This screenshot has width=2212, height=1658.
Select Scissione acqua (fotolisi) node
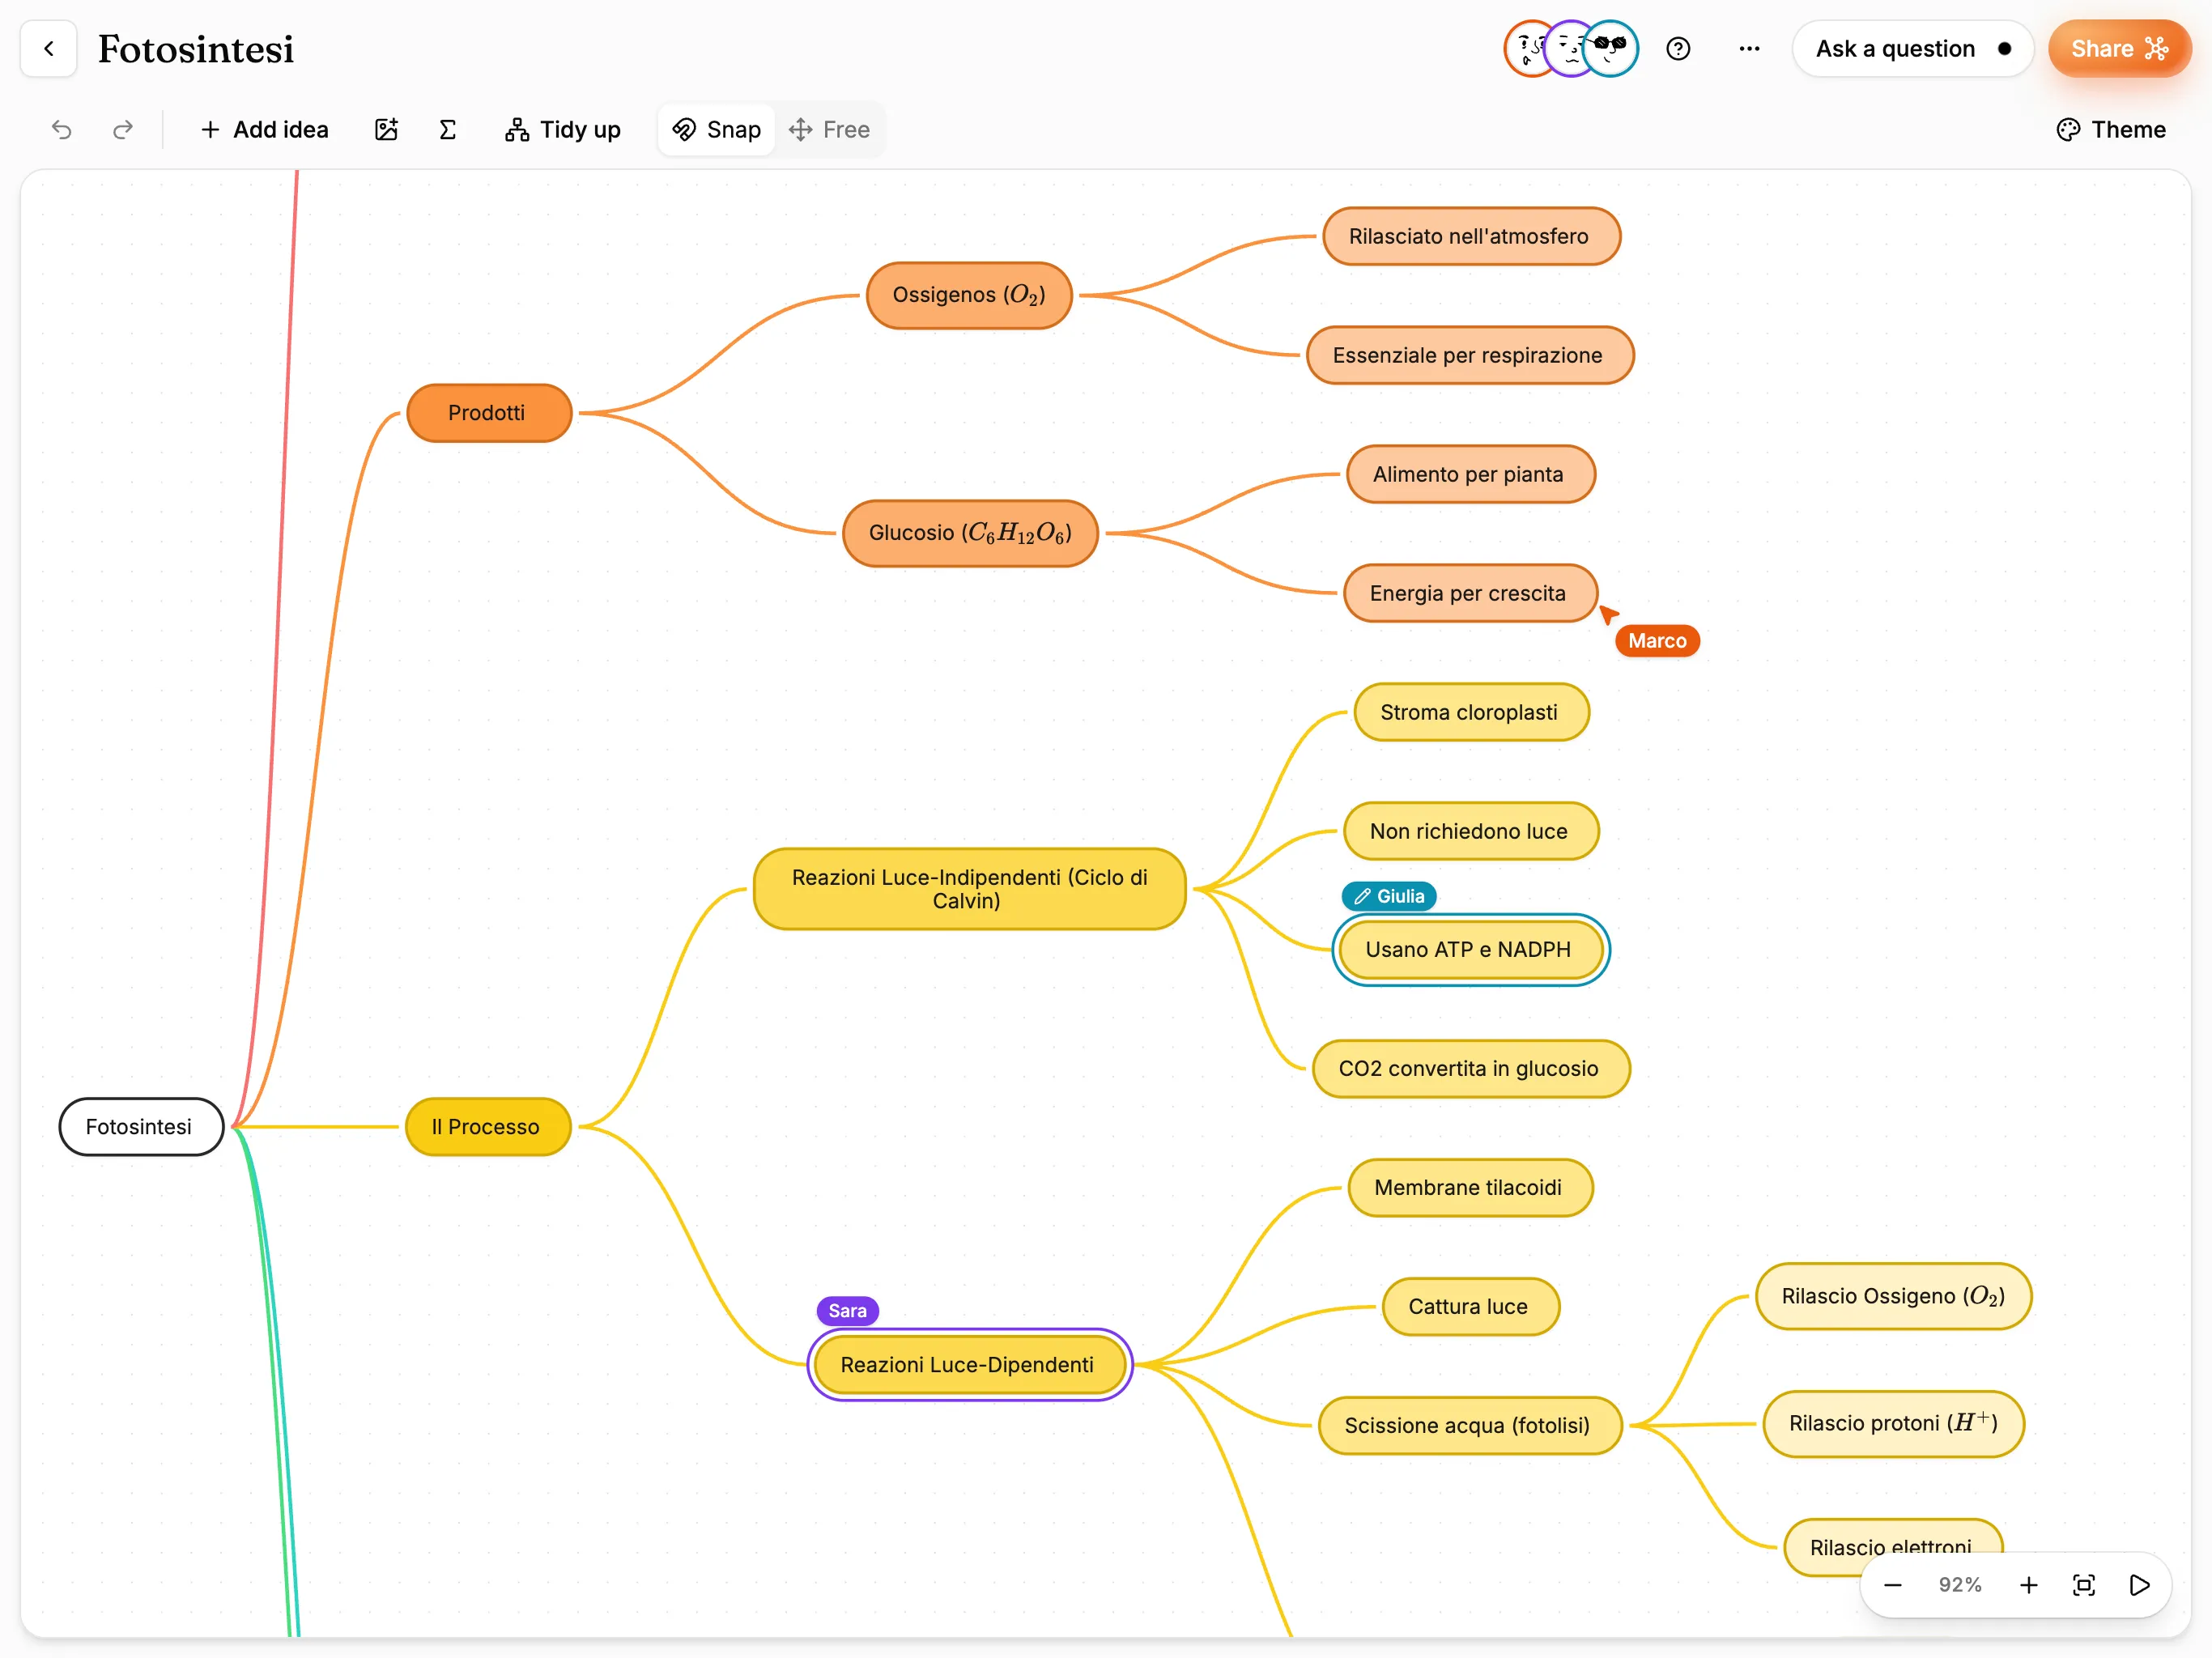[1469, 1425]
